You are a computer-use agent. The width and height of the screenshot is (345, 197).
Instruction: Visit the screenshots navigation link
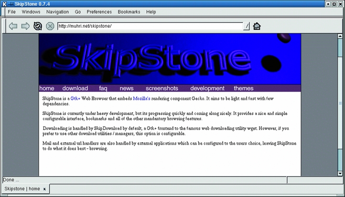pyautogui.click(x=162, y=88)
